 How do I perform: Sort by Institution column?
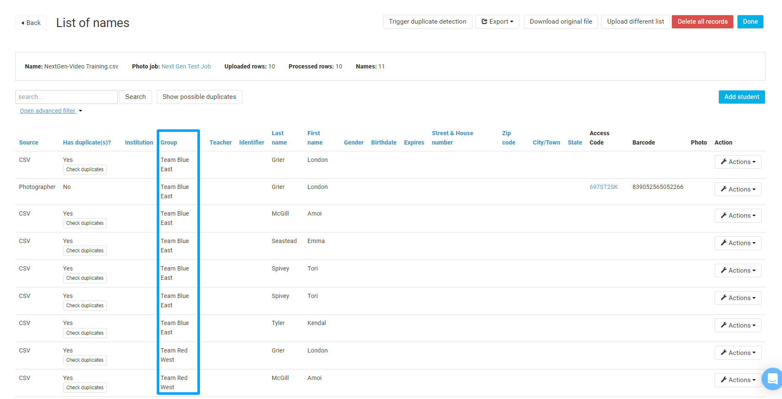[x=139, y=142]
